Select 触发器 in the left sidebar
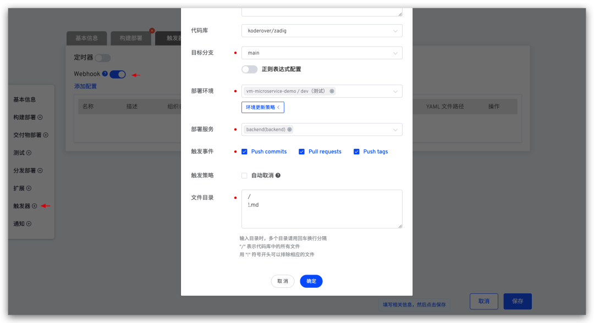This screenshot has height=323, width=594. (21, 206)
